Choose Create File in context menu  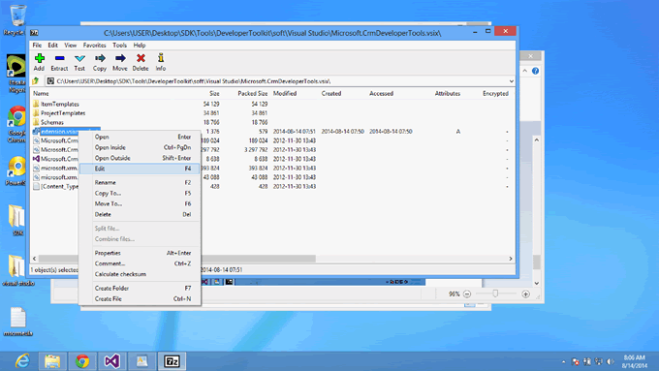click(140, 298)
